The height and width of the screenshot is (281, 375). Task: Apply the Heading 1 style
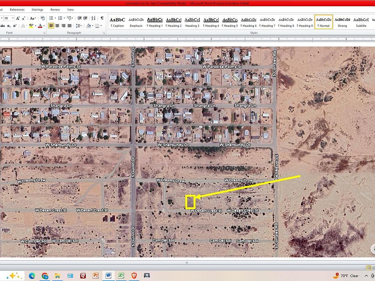tap(155, 22)
